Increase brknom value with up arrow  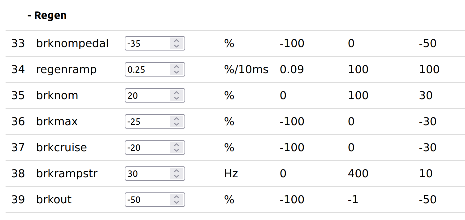point(176,93)
